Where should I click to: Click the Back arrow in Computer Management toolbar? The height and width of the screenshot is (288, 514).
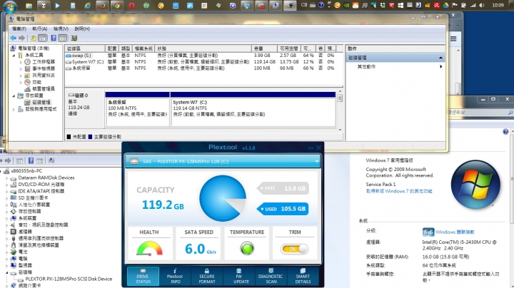pyautogui.click(x=13, y=38)
